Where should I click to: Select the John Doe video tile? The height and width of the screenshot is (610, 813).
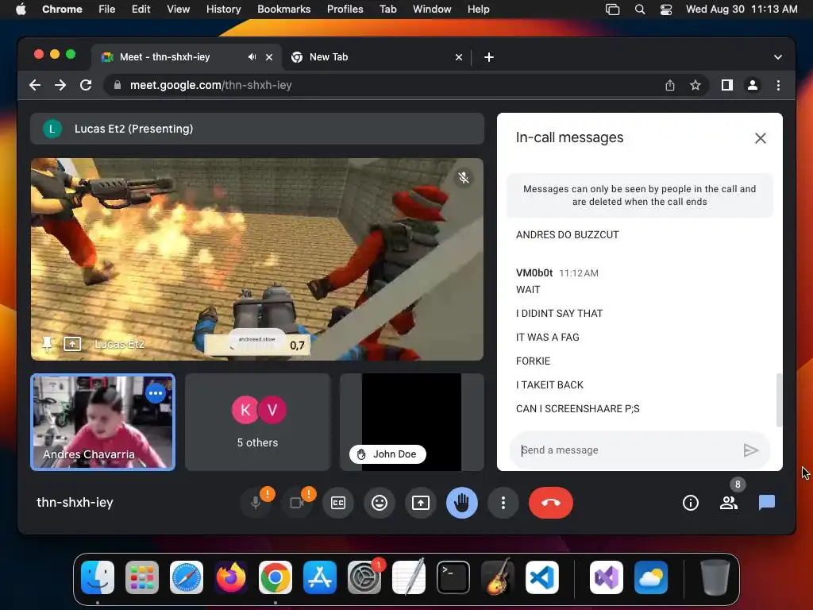[x=412, y=423]
